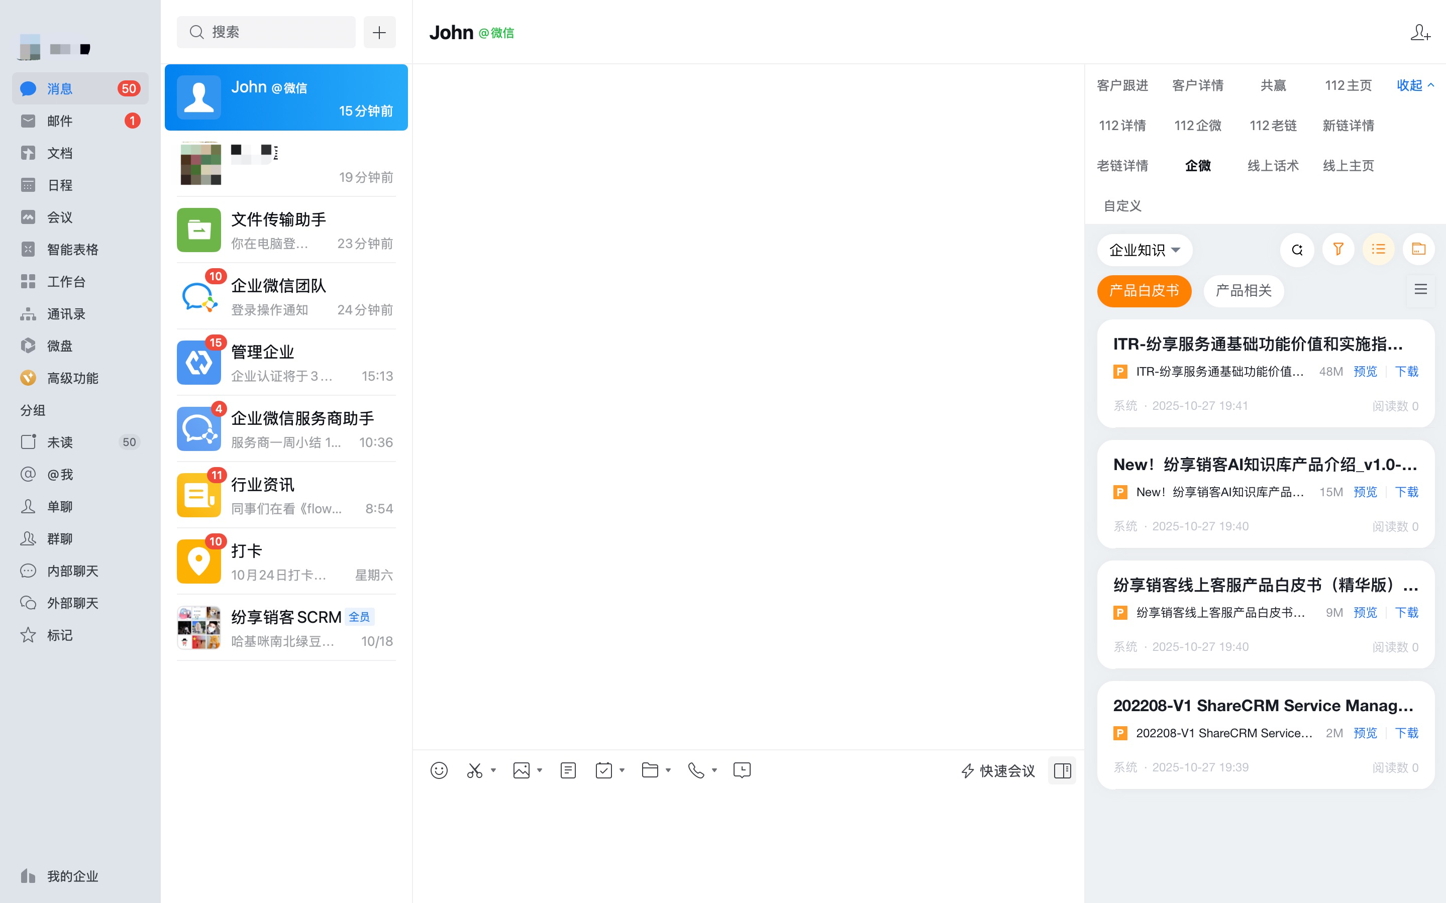Open the emoji picker in the chat toolbar

[x=439, y=770]
